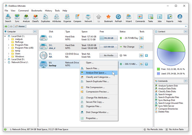
Task: Click the Analyze toolbar icon
Action: 26,18
